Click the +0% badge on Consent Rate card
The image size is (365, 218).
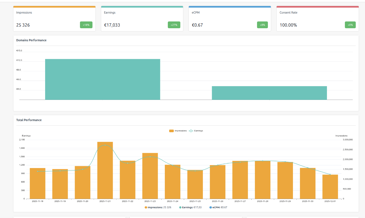point(350,25)
